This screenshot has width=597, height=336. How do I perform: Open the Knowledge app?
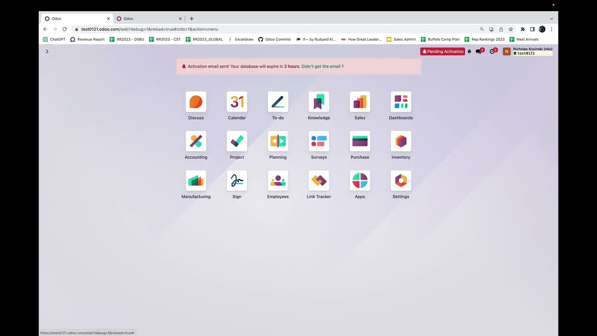pyautogui.click(x=319, y=102)
